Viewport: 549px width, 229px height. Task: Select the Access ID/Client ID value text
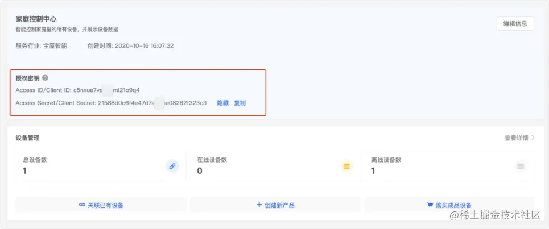point(106,90)
